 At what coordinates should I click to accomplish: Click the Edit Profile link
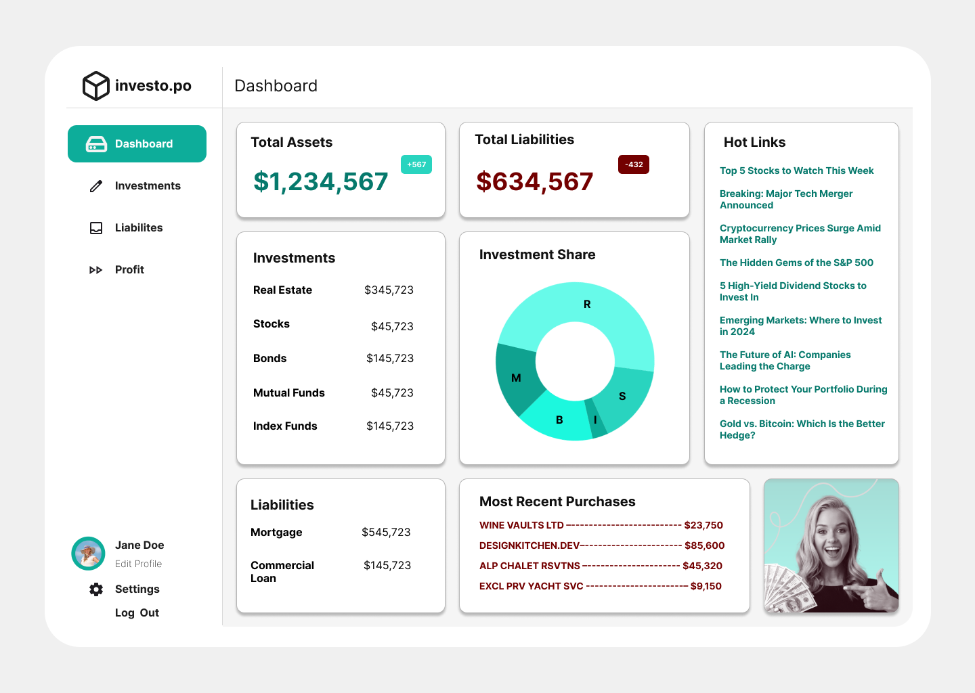click(138, 564)
